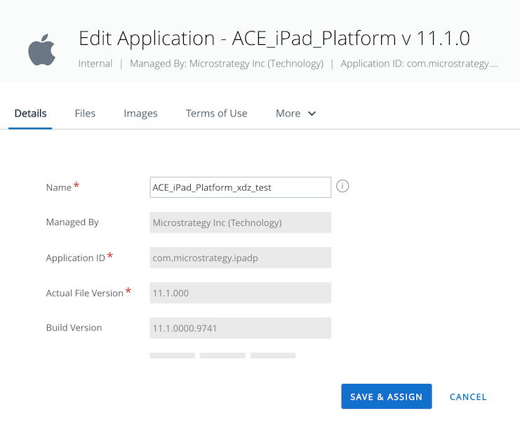Click into the Name text field
520x421 pixels.
pos(240,187)
